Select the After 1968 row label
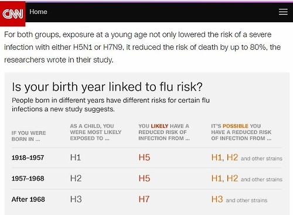The height and width of the screenshot is (215, 293). coord(28,199)
